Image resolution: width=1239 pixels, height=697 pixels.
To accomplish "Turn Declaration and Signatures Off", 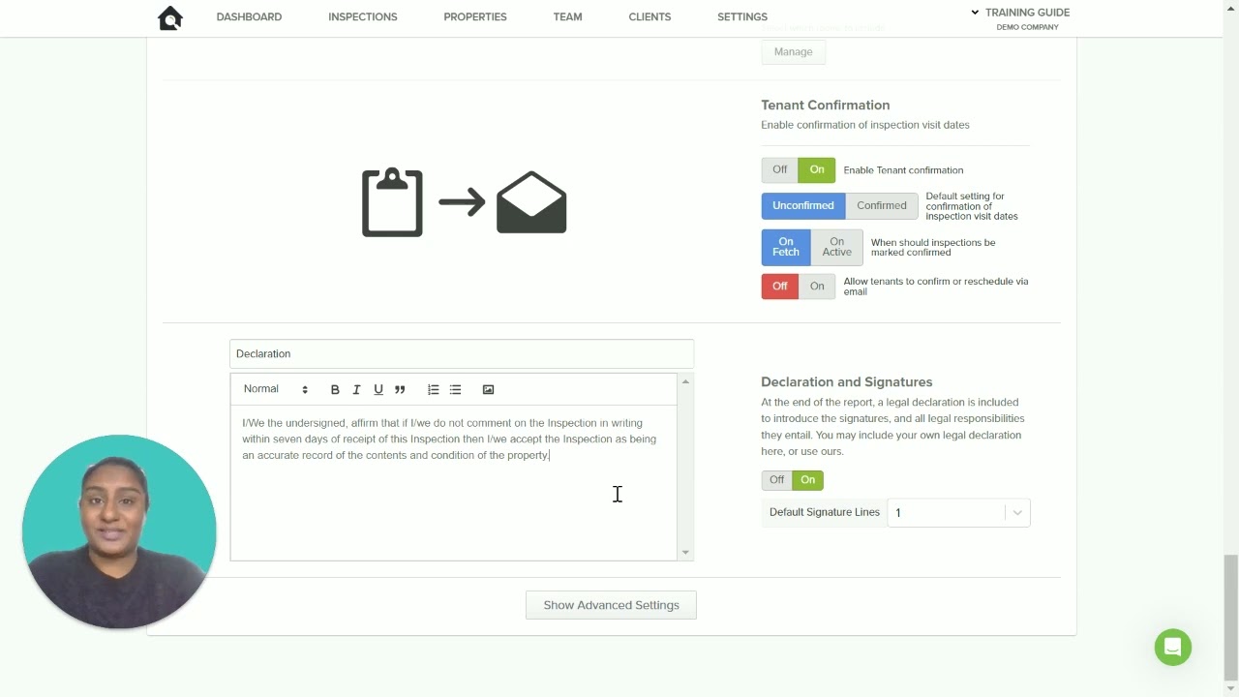I will click(x=777, y=480).
